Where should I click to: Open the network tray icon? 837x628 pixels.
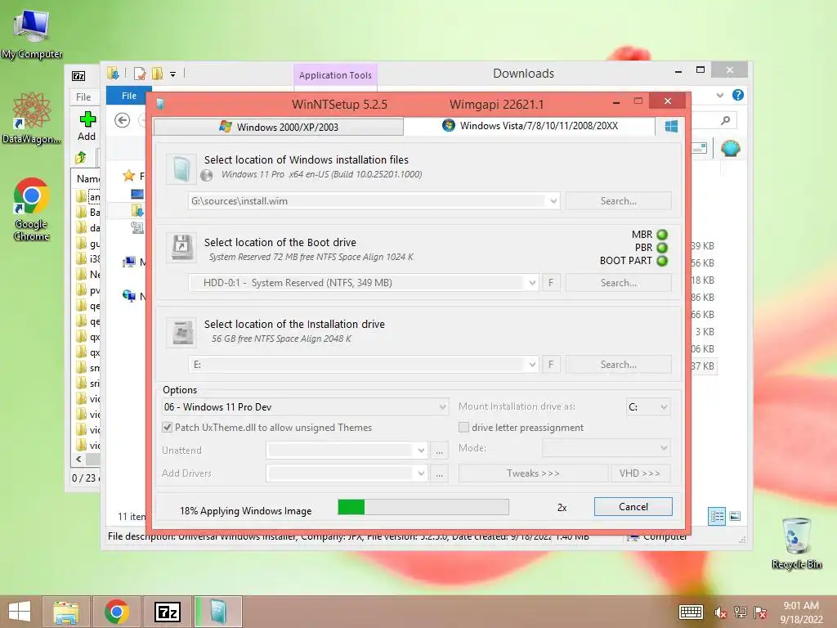741,612
